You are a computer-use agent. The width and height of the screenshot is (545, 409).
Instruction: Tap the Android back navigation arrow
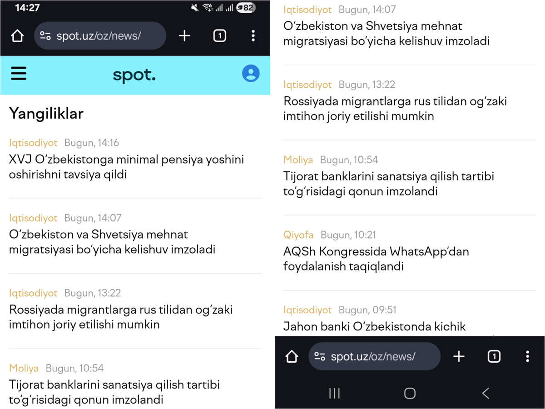(x=486, y=393)
